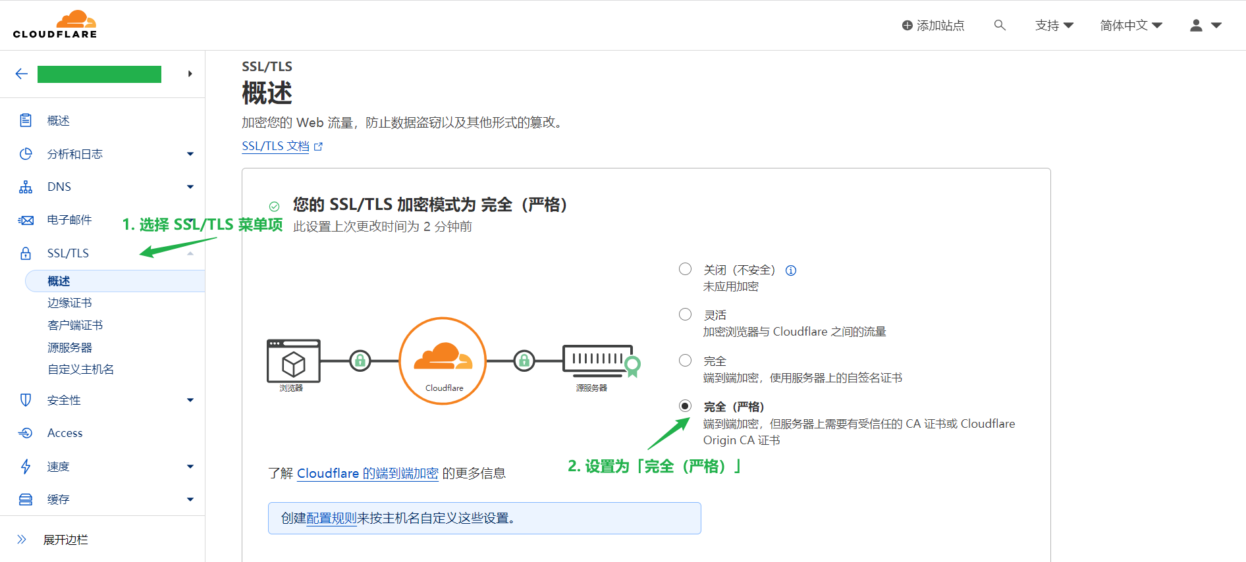
Task: Click the browser window diagram icon
Action: (294, 361)
